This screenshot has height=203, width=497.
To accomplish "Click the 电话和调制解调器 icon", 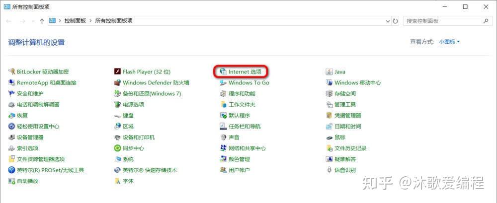I will 12,105.
